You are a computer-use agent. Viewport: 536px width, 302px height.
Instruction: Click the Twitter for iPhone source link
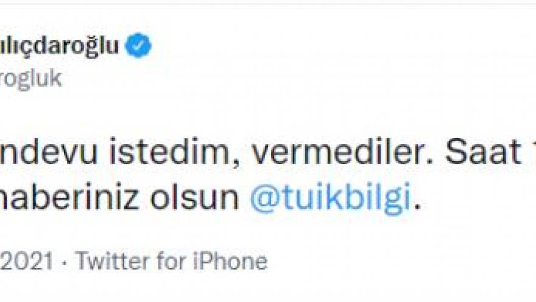pyautogui.click(x=171, y=261)
